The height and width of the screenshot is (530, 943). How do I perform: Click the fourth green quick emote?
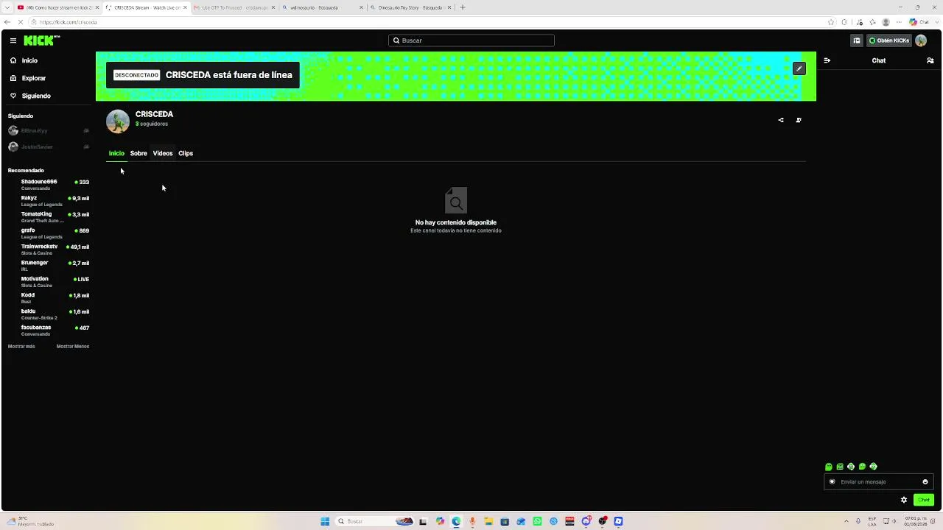[862, 467]
